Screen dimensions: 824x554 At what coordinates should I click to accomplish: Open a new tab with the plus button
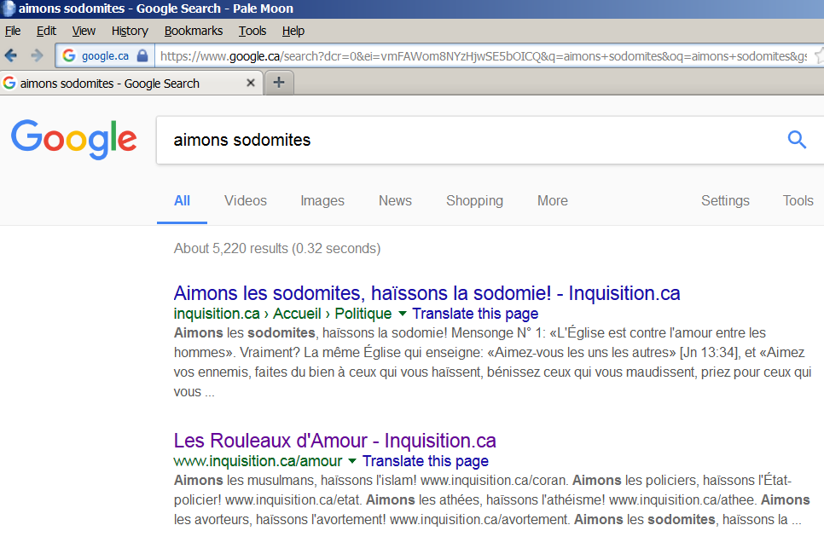pos(279,83)
